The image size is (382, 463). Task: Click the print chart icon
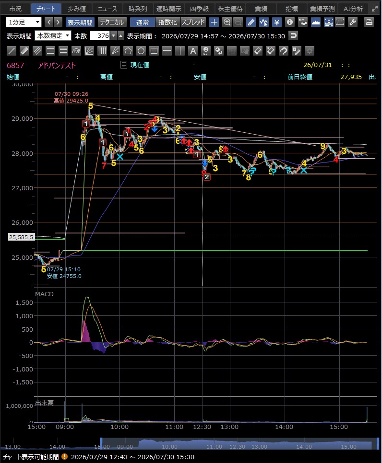(x=369, y=22)
